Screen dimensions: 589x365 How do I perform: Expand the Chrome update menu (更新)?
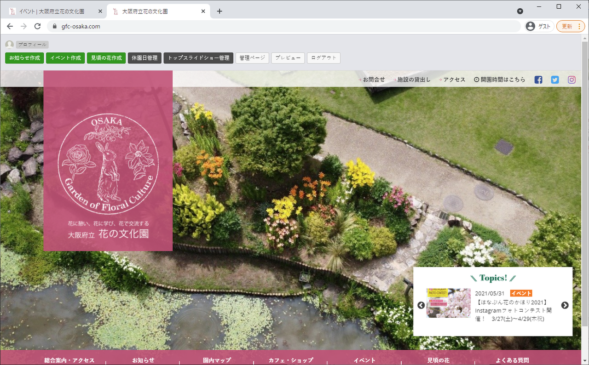click(x=571, y=26)
